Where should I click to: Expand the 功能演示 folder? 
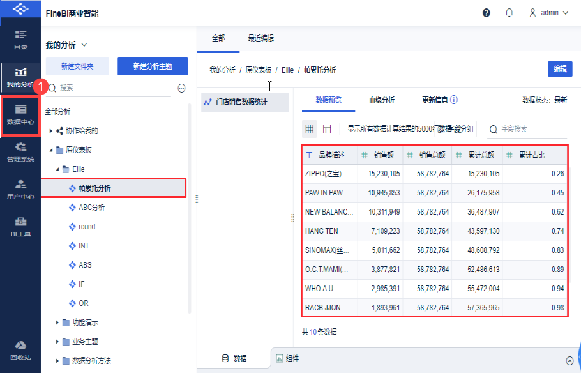(57, 323)
